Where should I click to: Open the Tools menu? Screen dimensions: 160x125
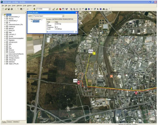24,6
